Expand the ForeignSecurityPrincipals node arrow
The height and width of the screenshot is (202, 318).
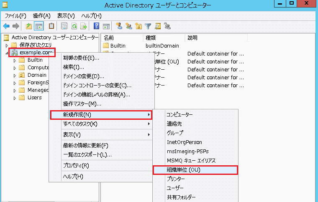(15, 83)
